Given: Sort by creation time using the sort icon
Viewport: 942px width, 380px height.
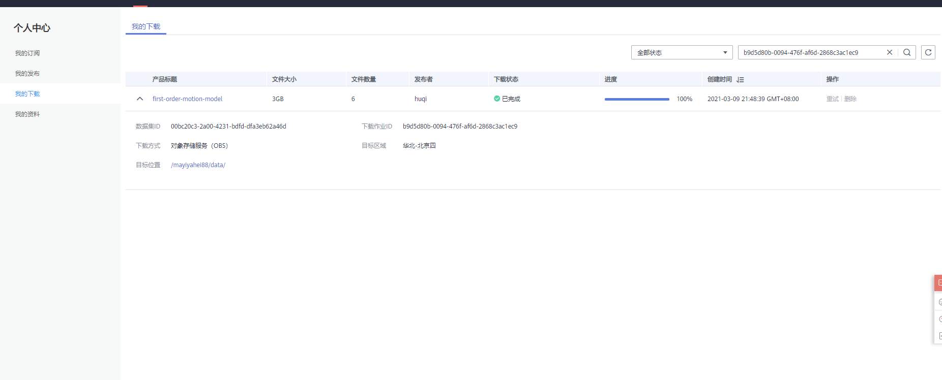Looking at the screenshot, I should click(740, 80).
